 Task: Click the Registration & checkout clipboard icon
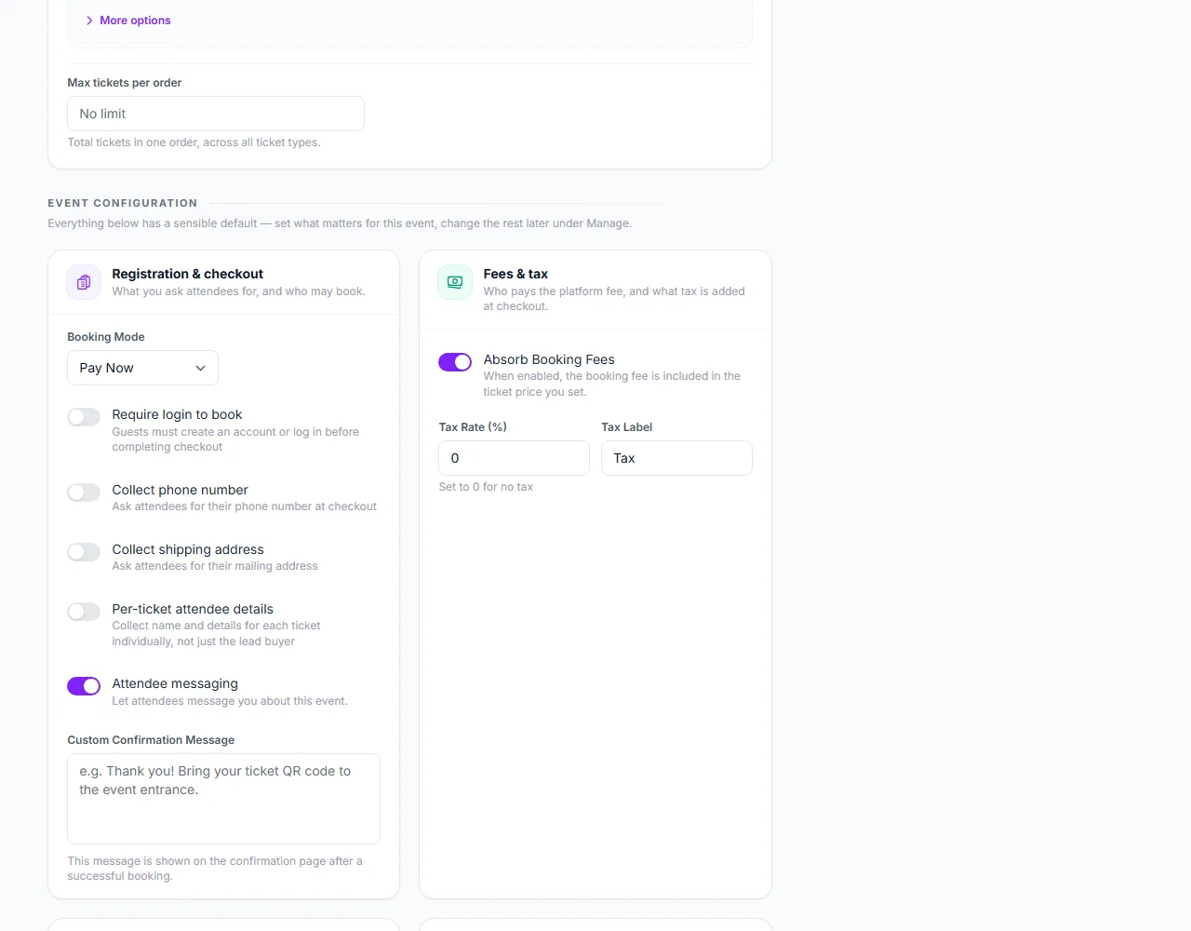point(84,282)
